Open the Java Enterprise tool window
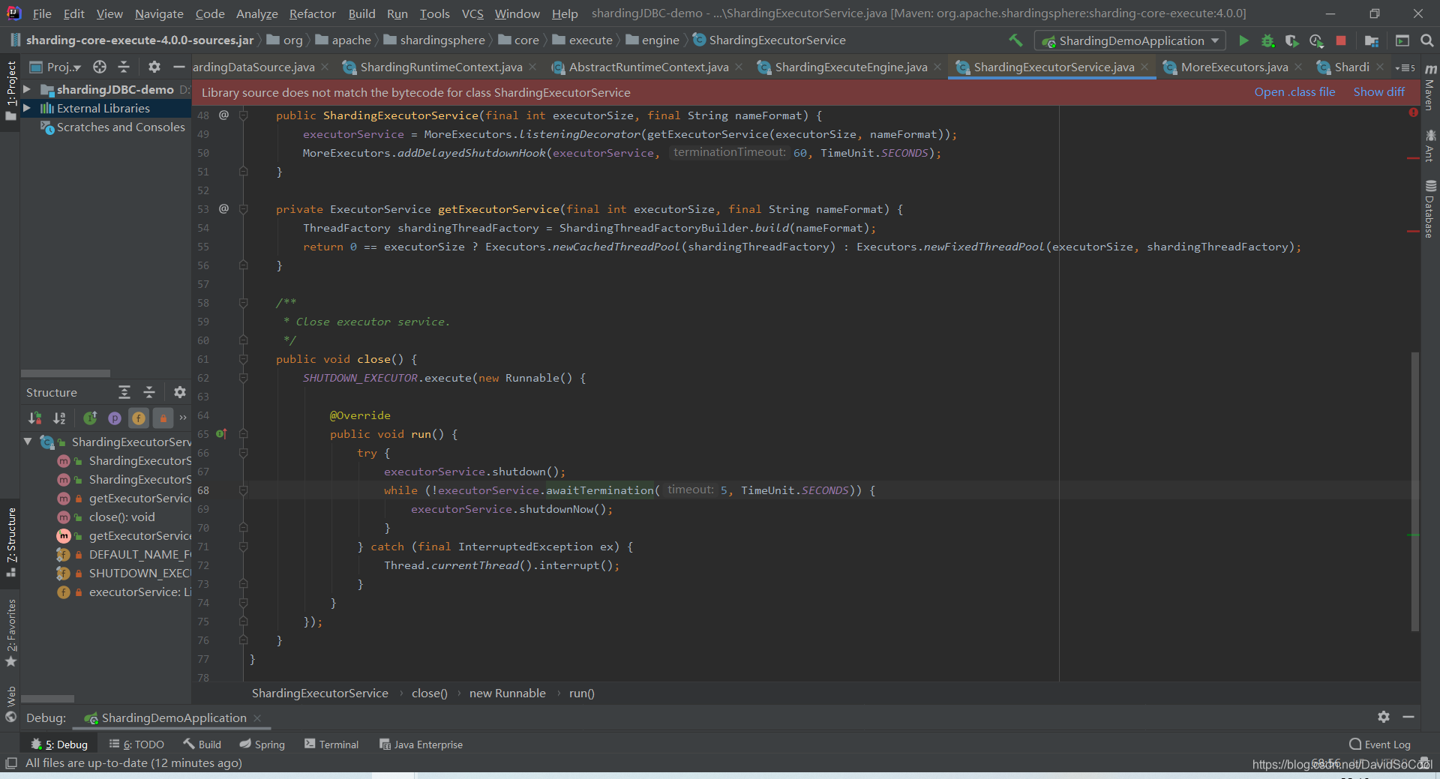 click(421, 745)
